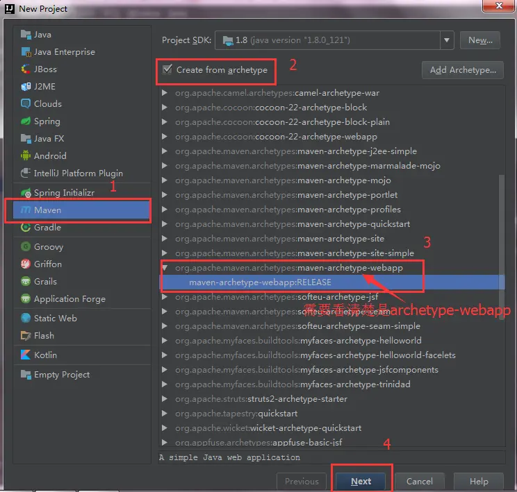The image size is (517, 492).
Task: Close the New Project dialog
Action: point(499,6)
